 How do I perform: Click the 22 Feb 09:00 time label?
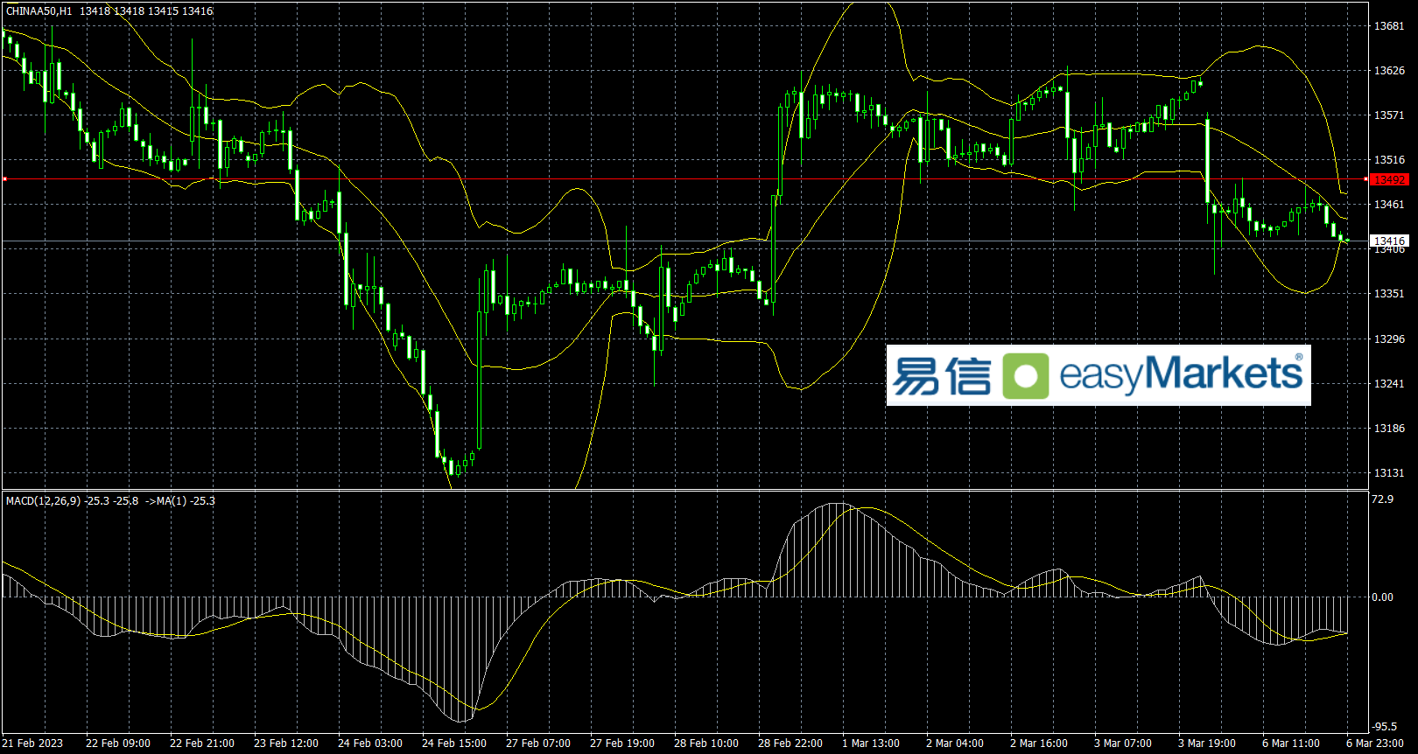pos(118,744)
